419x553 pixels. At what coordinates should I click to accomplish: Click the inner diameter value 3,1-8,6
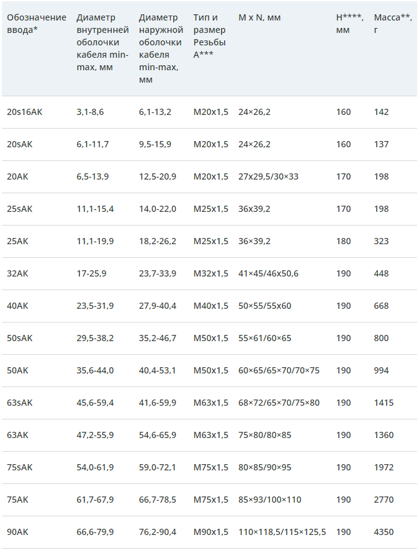[90, 112]
